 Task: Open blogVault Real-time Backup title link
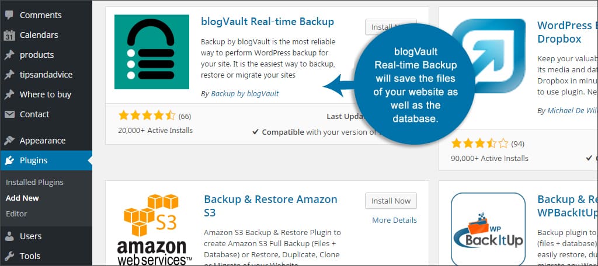[267, 22]
